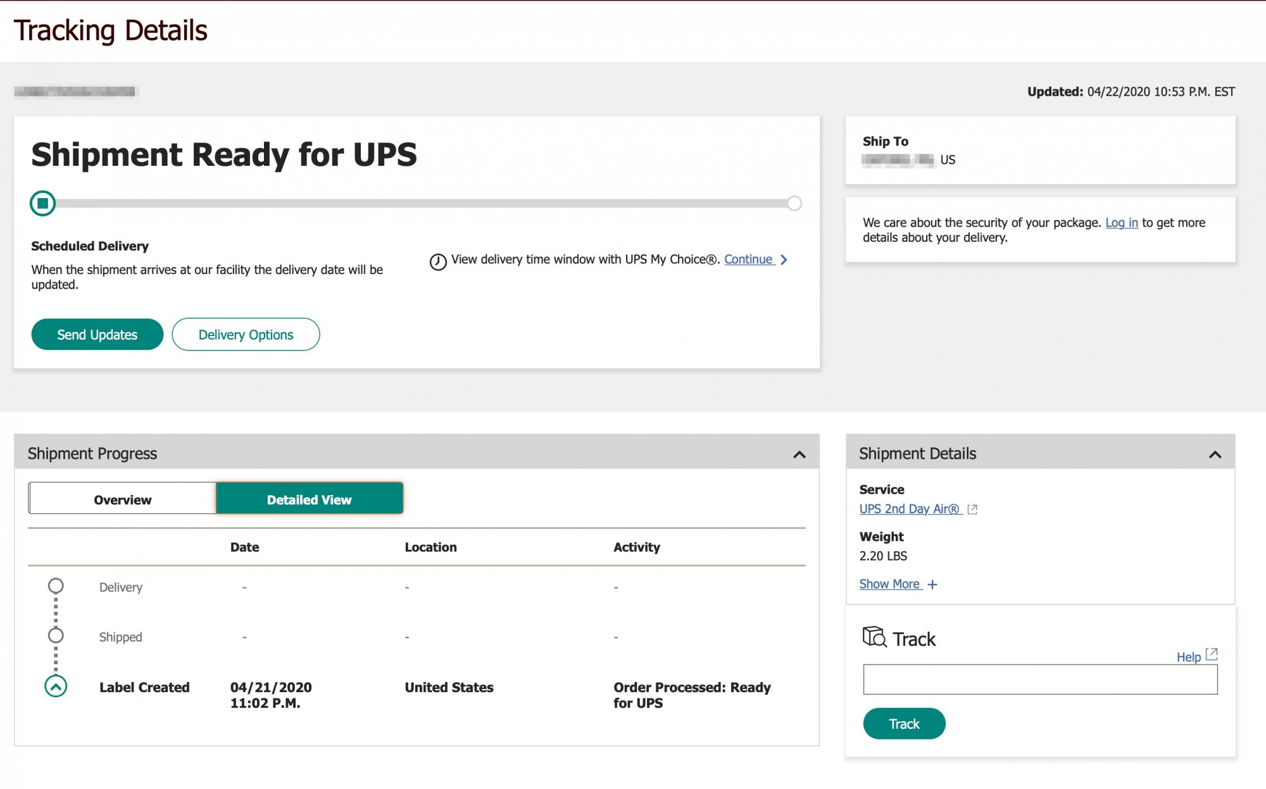The image size is (1266, 789).
Task: Click the package search icon next to Track heading
Action: click(x=874, y=637)
